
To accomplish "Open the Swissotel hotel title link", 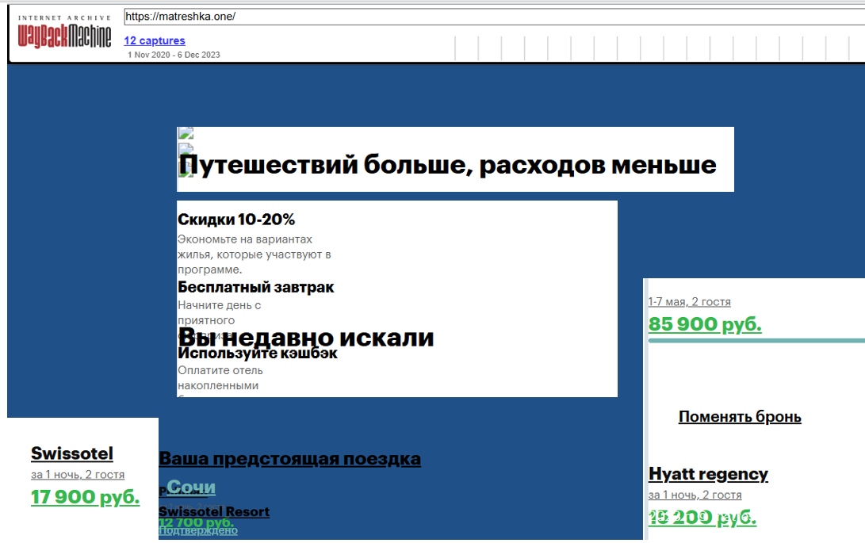I will pos(72,453).
